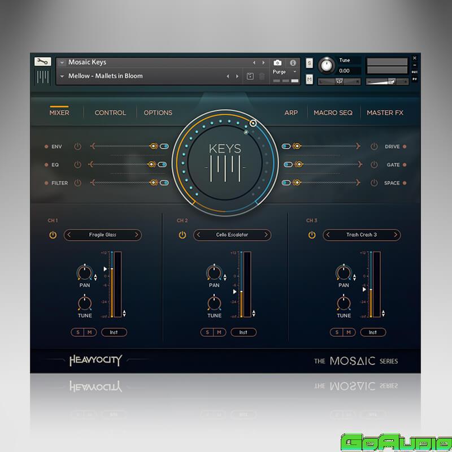This screenshot has width=452, height=452.
Task: Click the TUNE knob in CH 1
Action: [84, 303]
